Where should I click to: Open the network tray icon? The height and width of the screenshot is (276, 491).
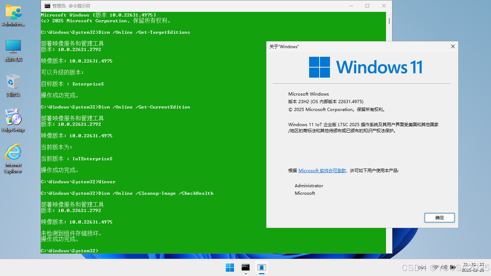[435, 267]
